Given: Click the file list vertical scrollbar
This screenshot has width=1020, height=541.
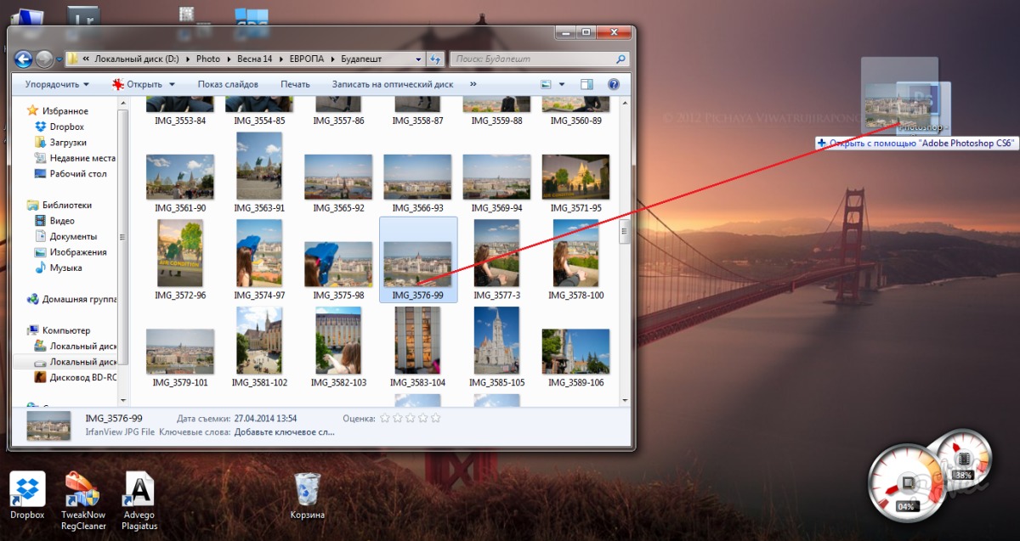Looking at the screenshot, I should tap(624, 231).
